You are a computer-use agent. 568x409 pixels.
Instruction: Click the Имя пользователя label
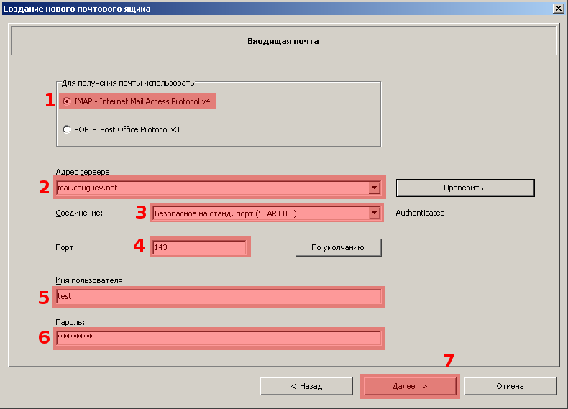(90, 280)
